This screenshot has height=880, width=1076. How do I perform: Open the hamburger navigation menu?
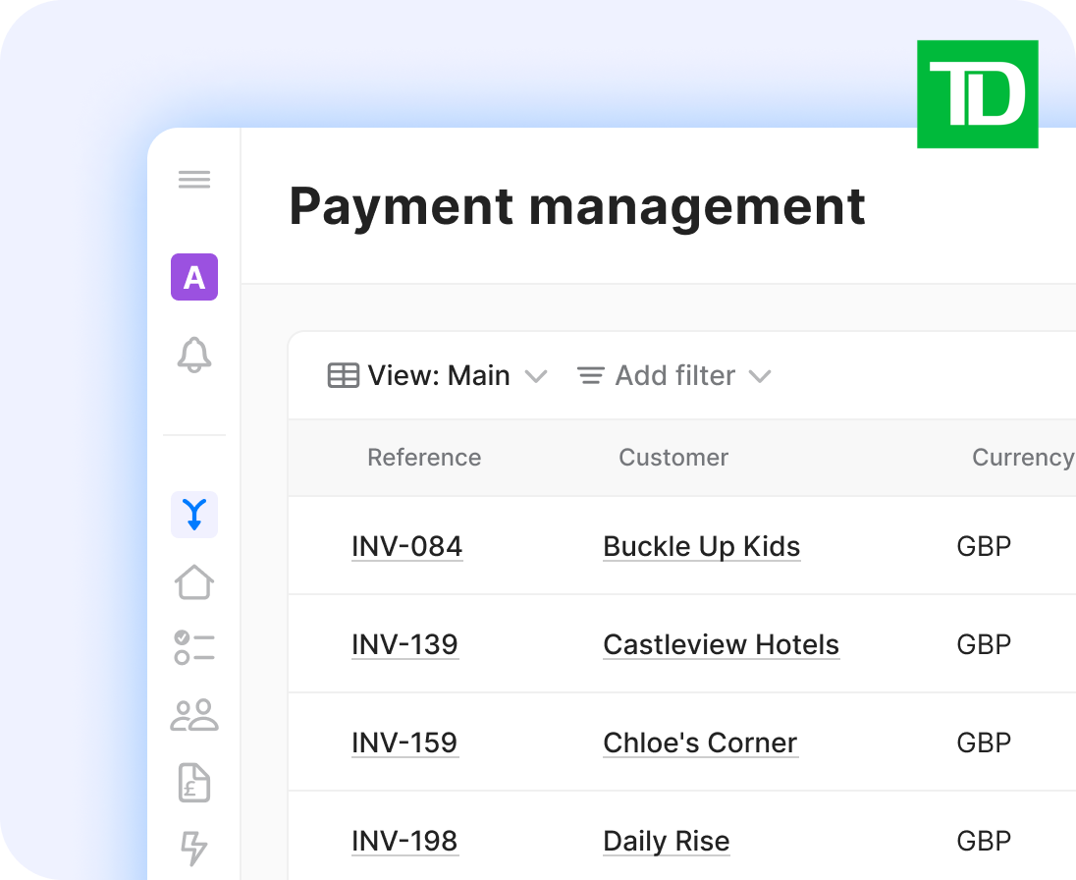pyautogui.click(x=193, y=179)
